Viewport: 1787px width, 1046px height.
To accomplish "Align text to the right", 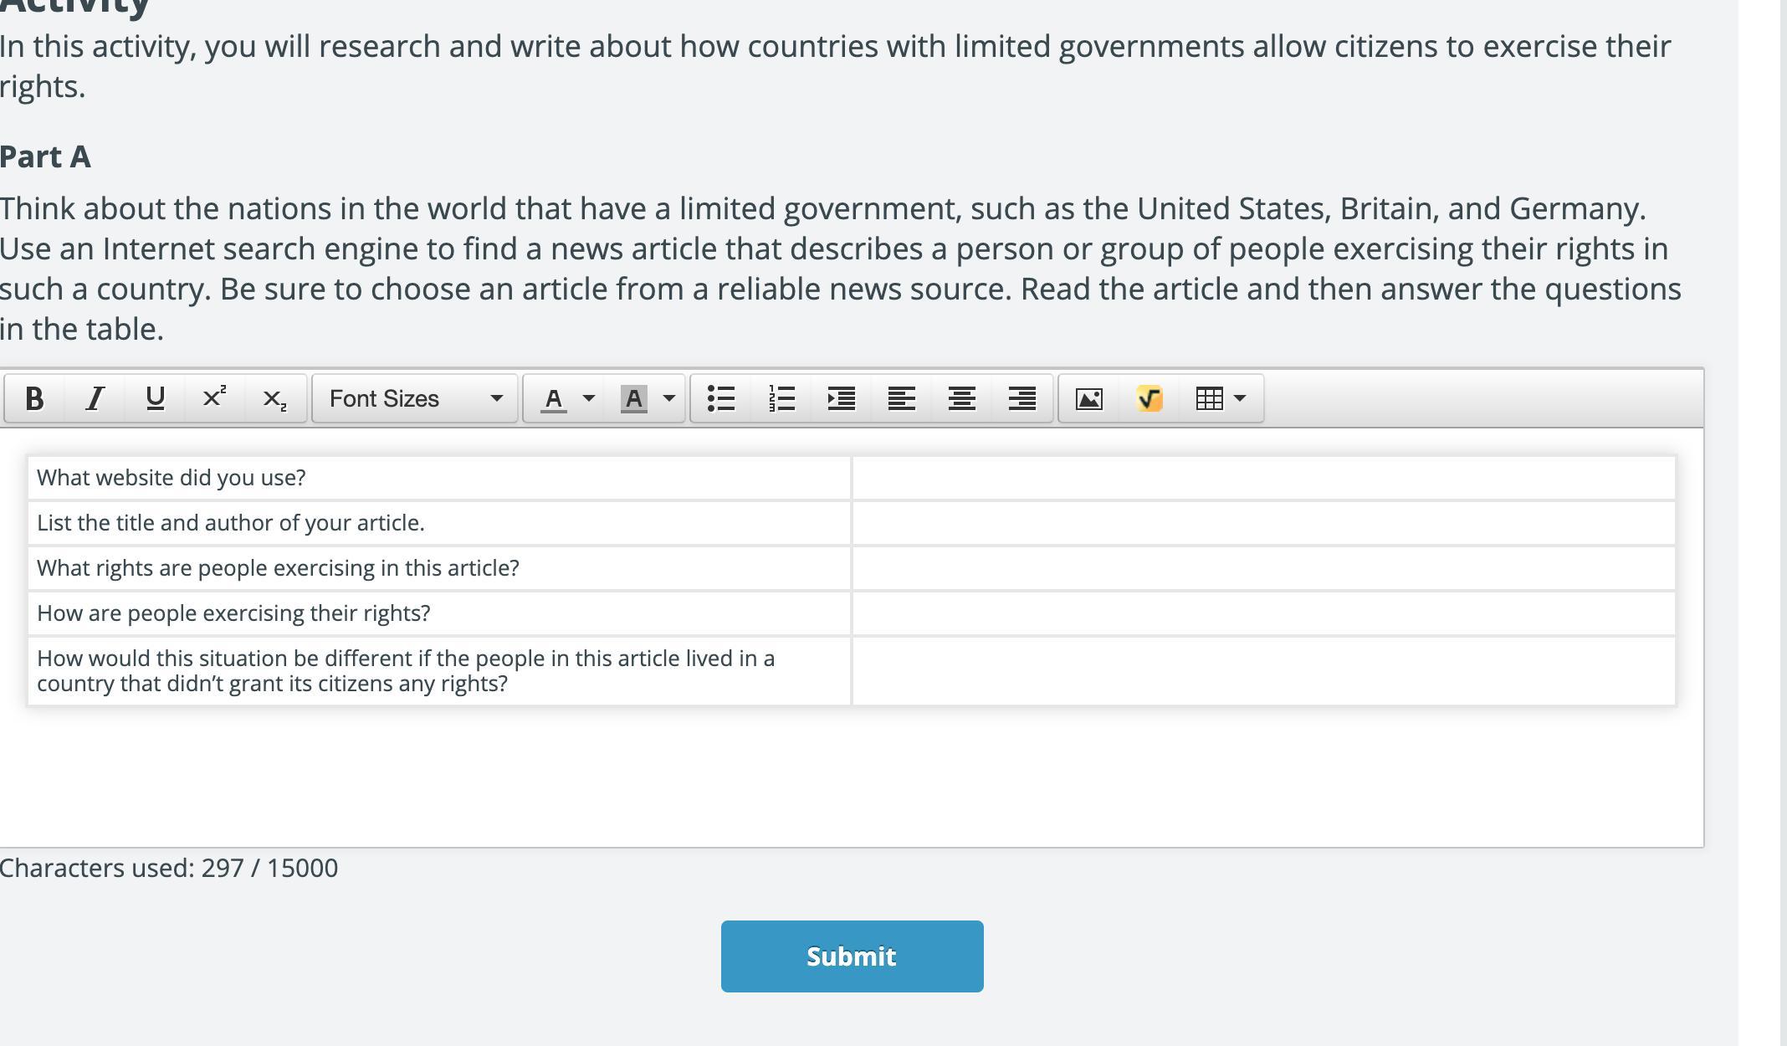I will coord(1022,399).
